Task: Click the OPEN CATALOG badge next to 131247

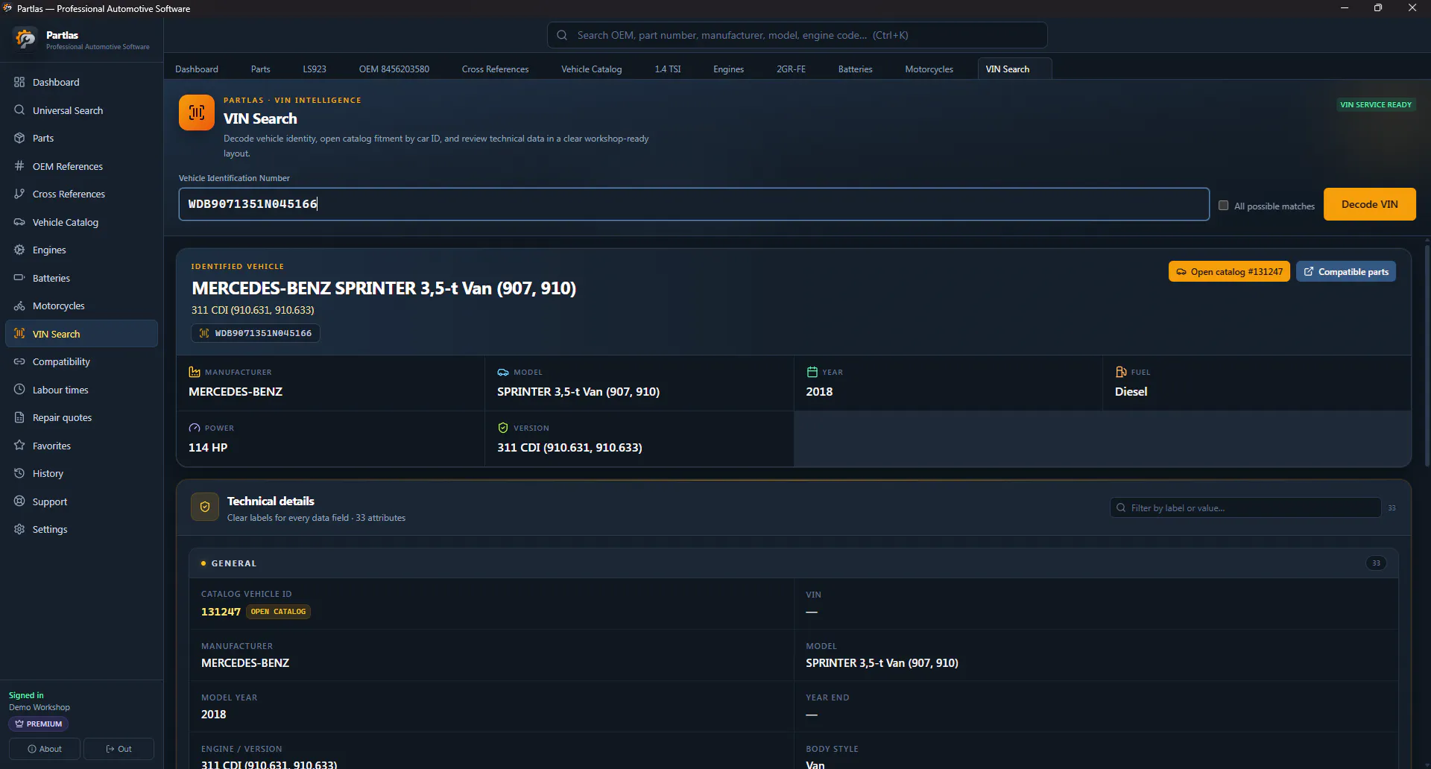Action: tap(278, 612)
